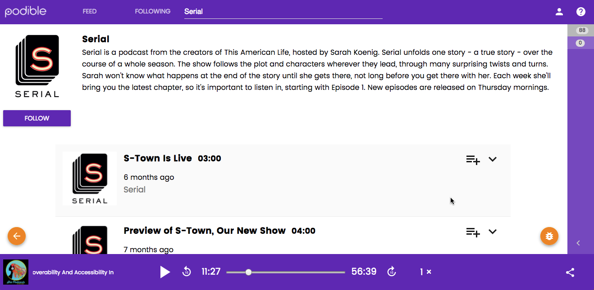Click the 11:27 elapsed time
The image size is (594, 290).
[211, 272]
